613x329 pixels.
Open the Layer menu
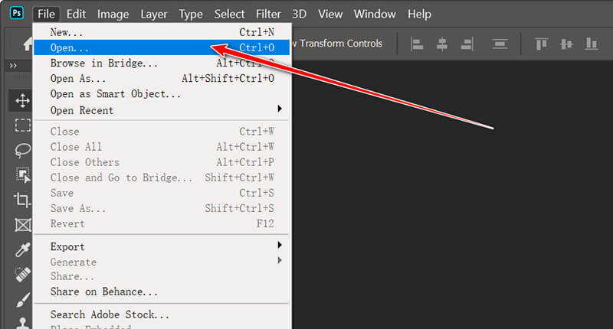[x=154, y=15]
